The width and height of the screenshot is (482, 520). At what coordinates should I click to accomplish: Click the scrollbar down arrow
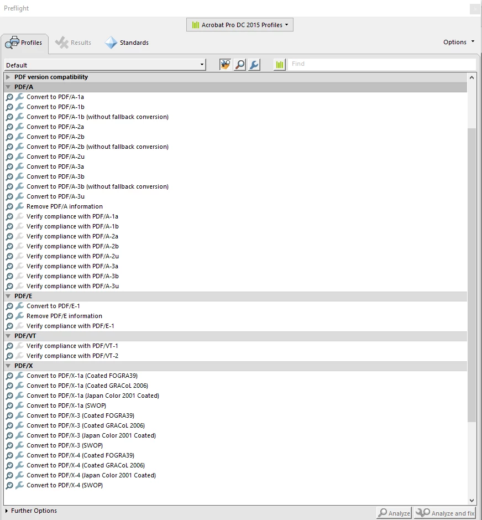pyautogui.click(x=471, y=501)
